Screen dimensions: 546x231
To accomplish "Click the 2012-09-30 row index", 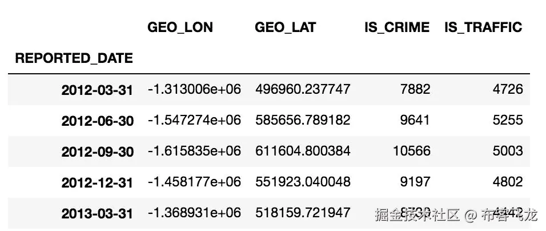I will (x=97, y=152).
